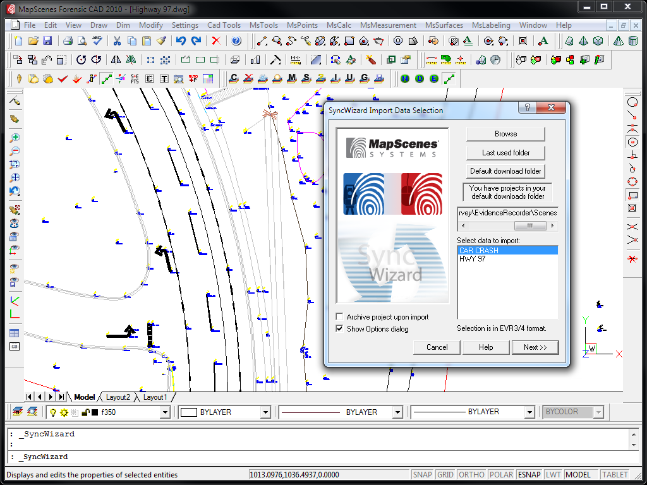The image size is (647, 485).
Task: Toggle SNAP in status bar
Action: [423, 475]
